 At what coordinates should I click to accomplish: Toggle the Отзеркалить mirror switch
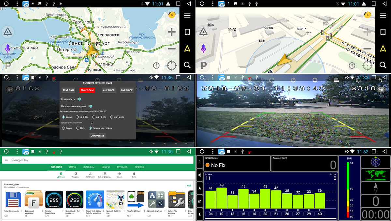(x=79, y=99)
